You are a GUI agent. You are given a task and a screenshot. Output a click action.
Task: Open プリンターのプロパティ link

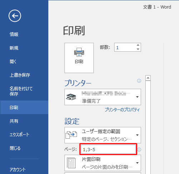pyautogui.click(x=122, y=109)
